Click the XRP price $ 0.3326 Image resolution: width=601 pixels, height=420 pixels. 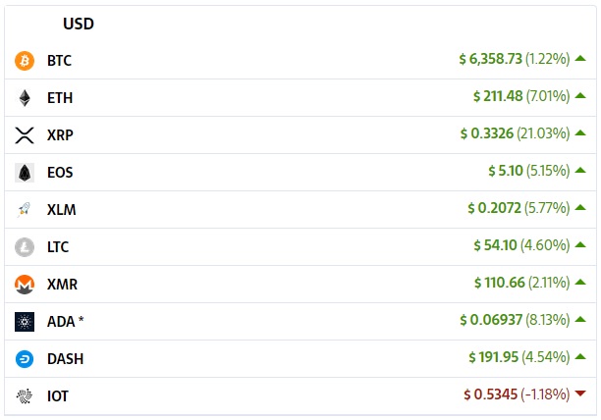coord(487,133)
